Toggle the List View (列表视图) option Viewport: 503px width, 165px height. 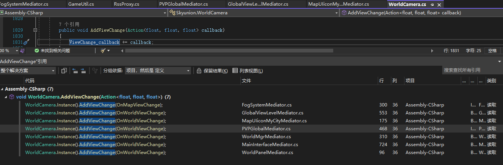pyautogui.click(x=248, y=71)
